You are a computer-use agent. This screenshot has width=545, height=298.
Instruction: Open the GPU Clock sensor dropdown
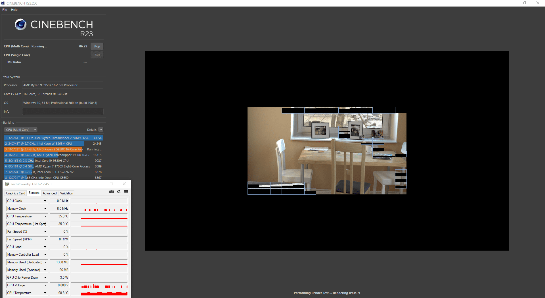tap(45, 201)
